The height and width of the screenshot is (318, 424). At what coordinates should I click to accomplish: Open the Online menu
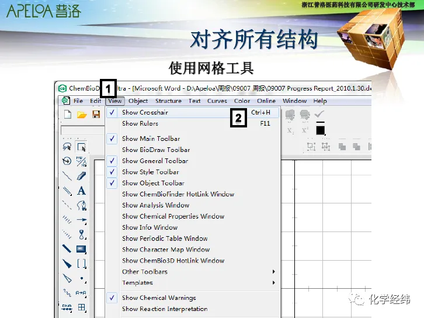pyautogui.click(x=266, y=101)
